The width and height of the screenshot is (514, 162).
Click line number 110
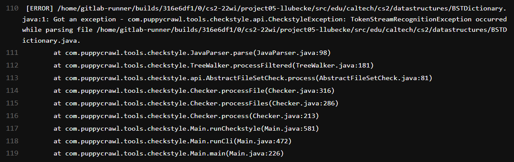click(x=12, y=9)
